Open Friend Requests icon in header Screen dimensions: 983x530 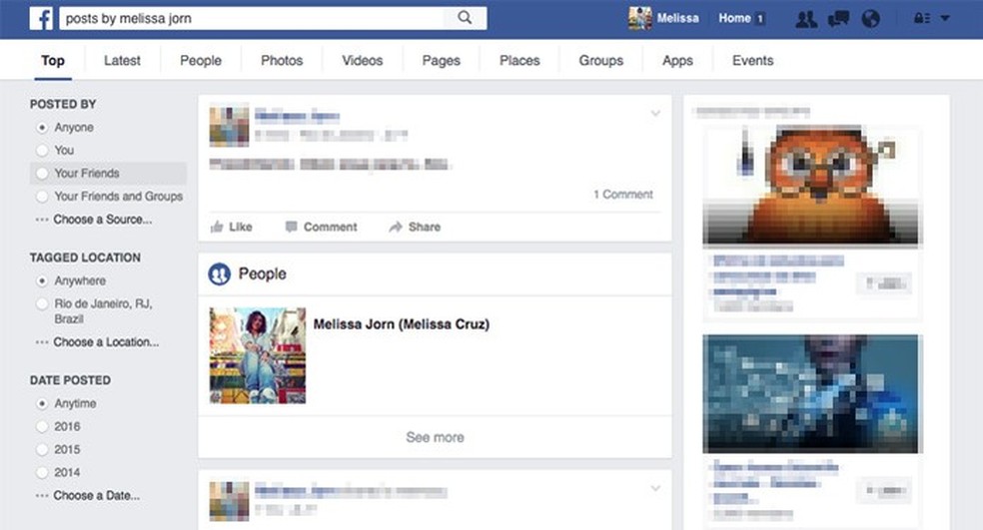(806, 19)
